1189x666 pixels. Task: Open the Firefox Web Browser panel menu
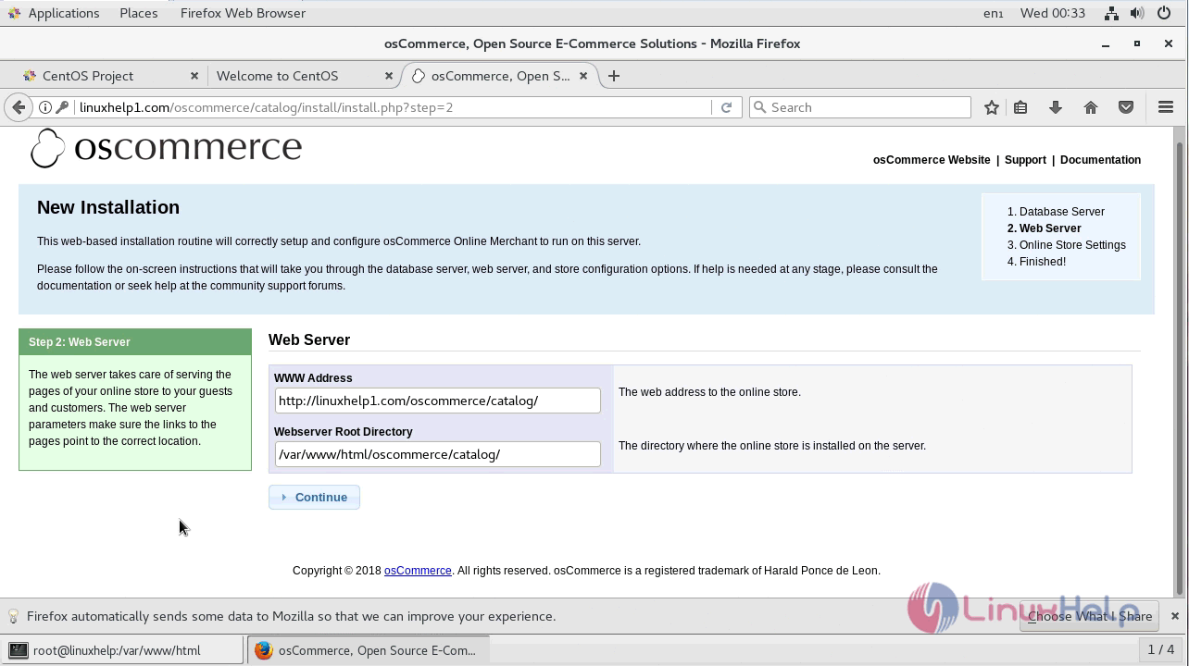[243, 13]
